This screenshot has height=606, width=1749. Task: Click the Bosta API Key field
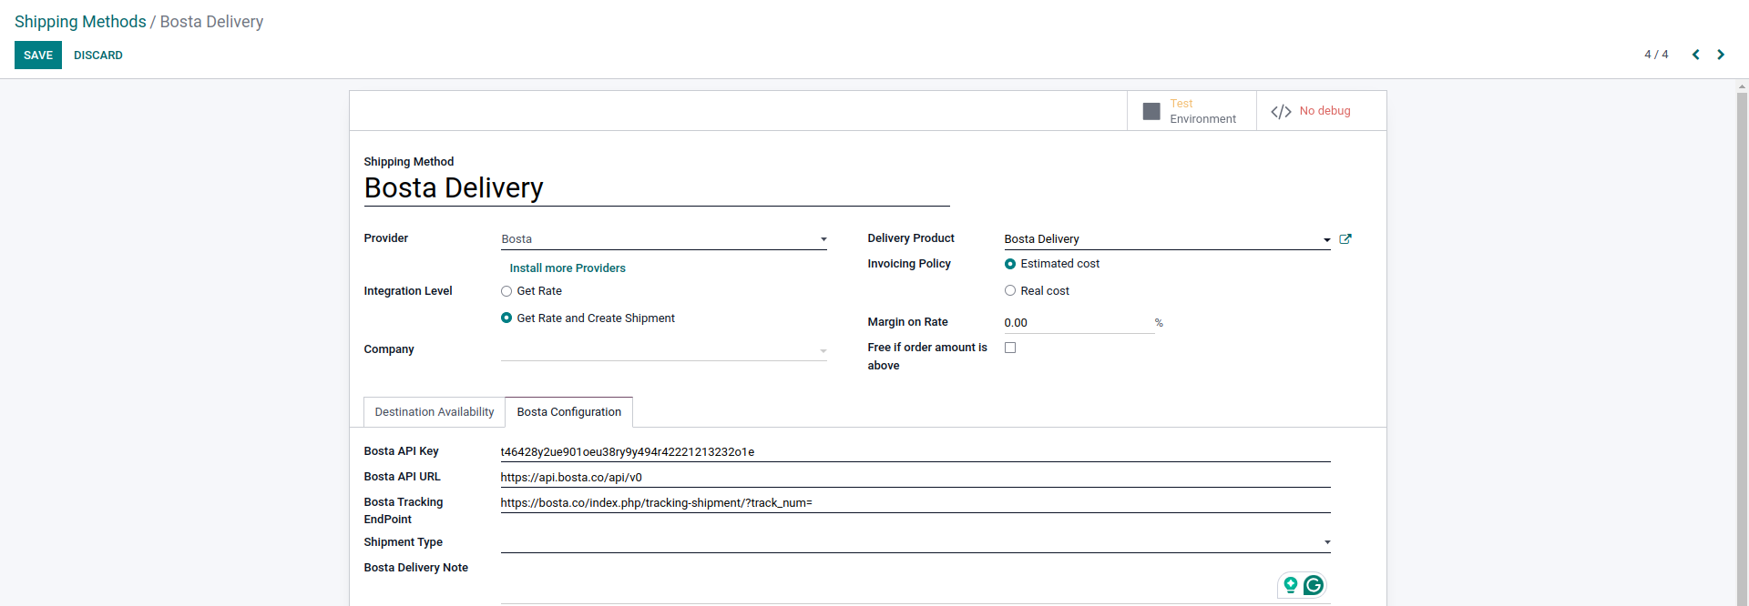[915, 452]
